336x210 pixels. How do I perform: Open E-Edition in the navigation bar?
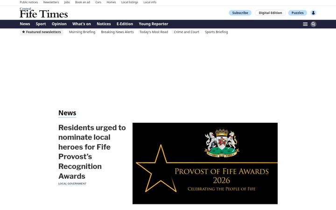(x=125, y=24)
